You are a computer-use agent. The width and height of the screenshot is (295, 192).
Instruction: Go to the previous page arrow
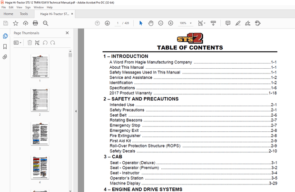(97, 23)
